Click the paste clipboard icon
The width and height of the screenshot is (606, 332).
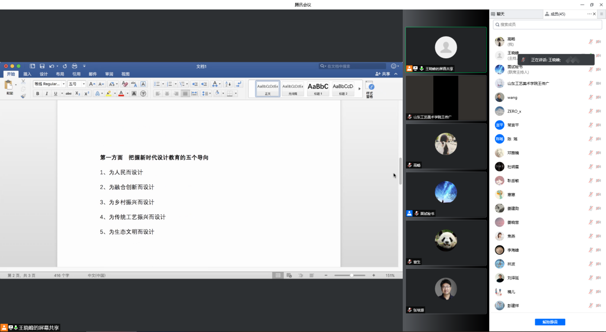coord(9,86)
